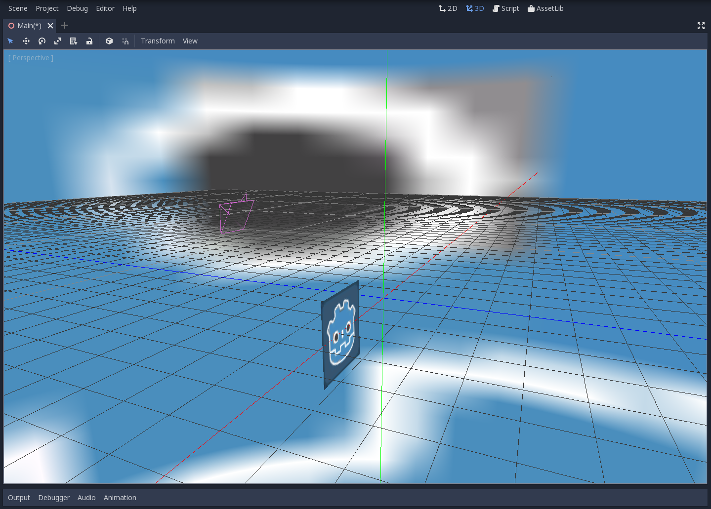The width and height of the screenshot is (711, 509).
Task: Switch to the Script editor
Action: point(506,8)
